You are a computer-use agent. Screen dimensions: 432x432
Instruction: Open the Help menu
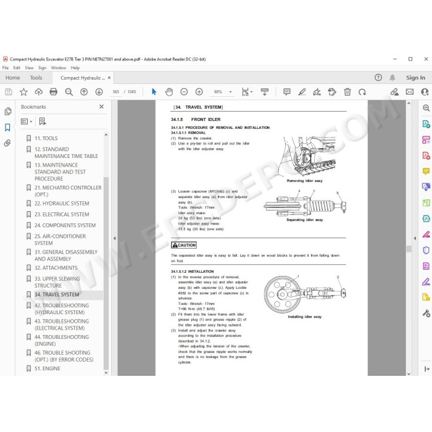[x=75, y=68]
